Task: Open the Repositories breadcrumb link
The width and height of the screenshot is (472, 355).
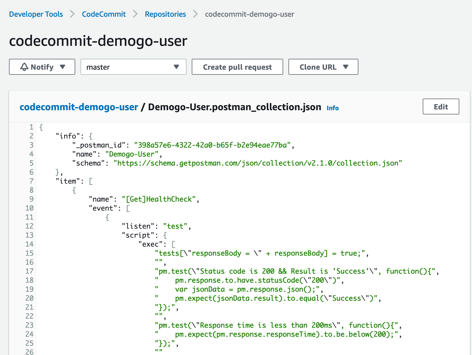Action: click(165, 14)
